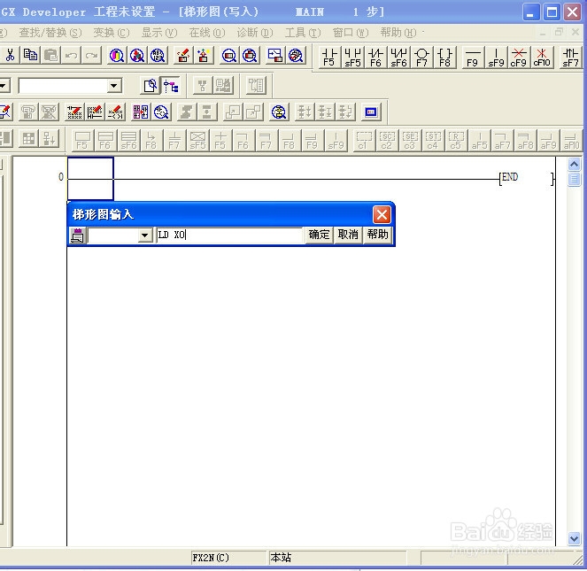587x571 pixels.
Task: Select the highlighted ladder cursor cell at step 0
Action: pos(90,179)
